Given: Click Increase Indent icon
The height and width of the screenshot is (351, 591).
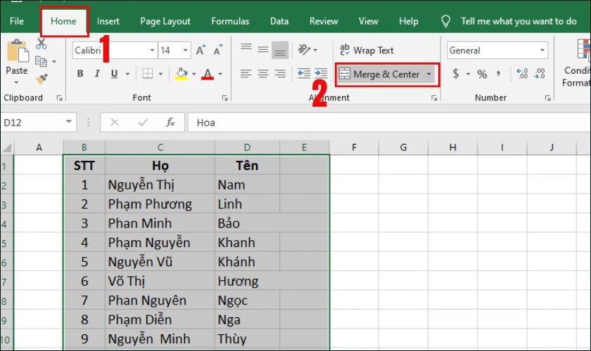Looking at the screenshot, I should (x=321, y=74).
